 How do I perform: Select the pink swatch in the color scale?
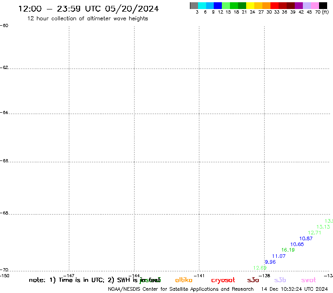[315, 5]
